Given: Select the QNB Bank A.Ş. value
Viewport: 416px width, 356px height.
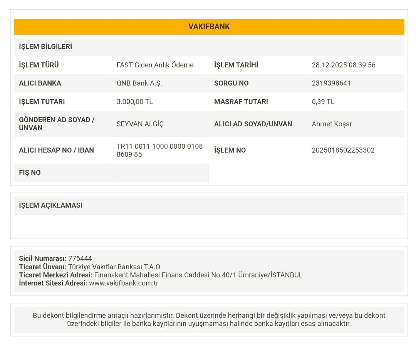Looking at the screenshot, I should tap(139, 83).
